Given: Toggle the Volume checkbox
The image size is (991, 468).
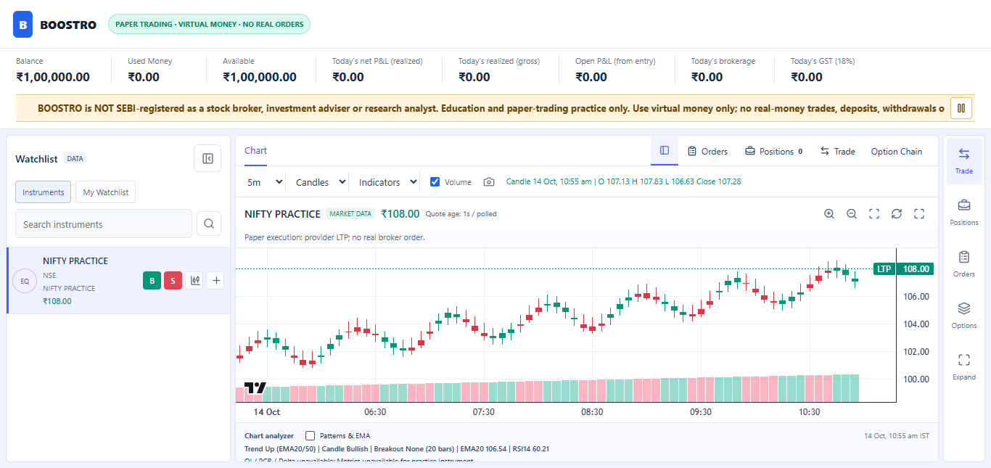Looking at the screenshot, I should (x=435, y=182).
